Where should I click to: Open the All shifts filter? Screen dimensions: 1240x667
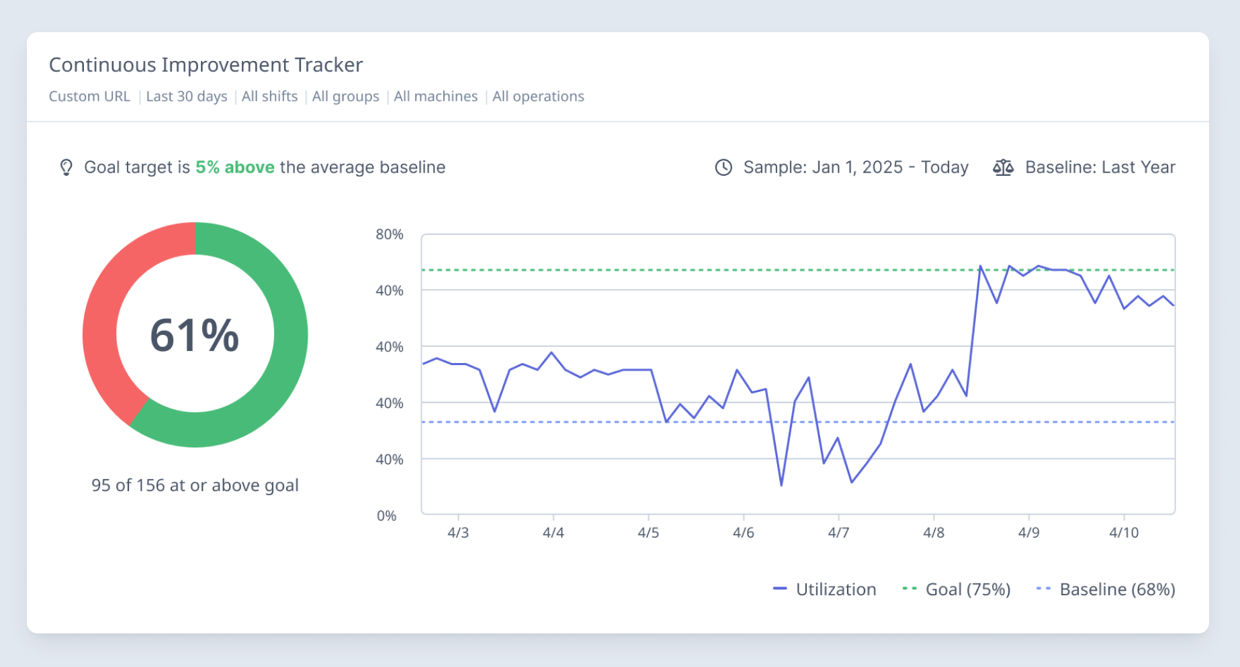(269, 96)
